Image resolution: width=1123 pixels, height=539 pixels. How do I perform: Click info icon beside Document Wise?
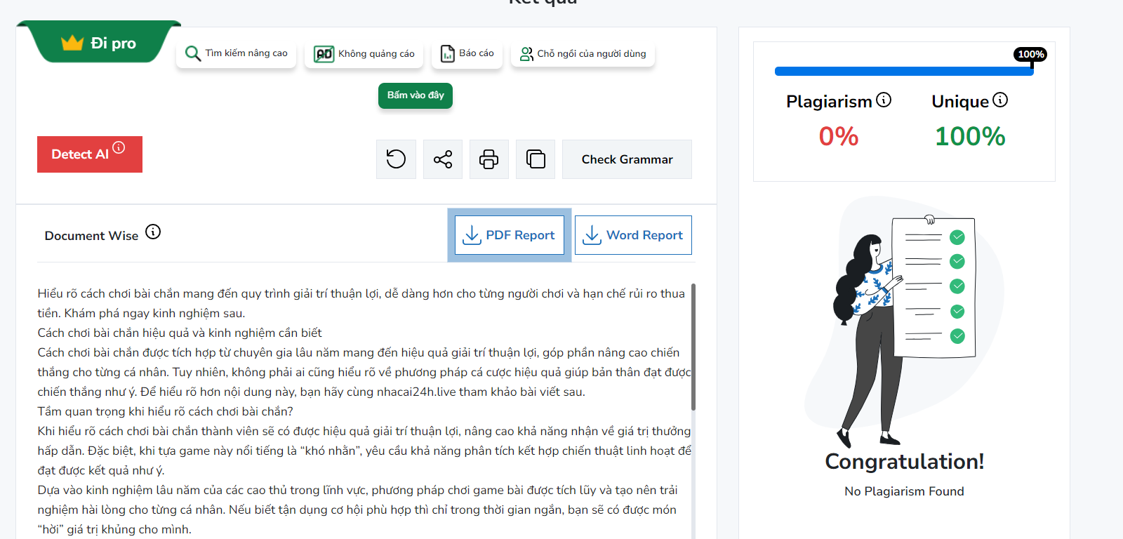tap(153, 232)
